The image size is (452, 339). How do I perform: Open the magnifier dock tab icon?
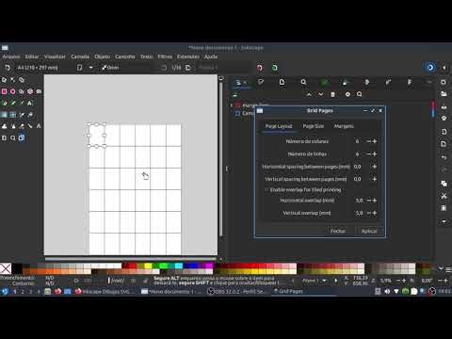[x=303, y=82]
